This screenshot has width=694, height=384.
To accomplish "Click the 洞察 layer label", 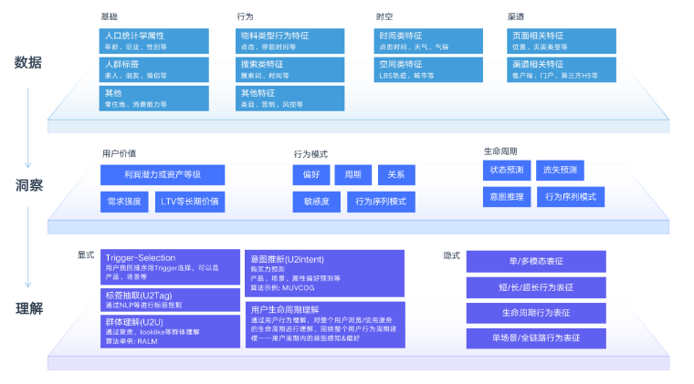I will pyautogui.click(x=29, y=185).
